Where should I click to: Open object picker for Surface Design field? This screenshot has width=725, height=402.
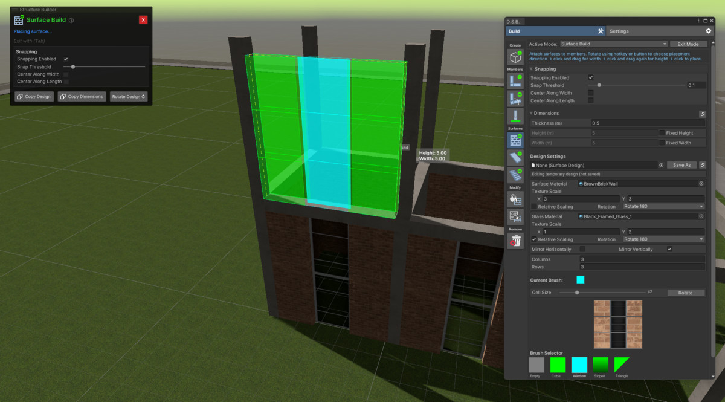click(x=661, y=165)
